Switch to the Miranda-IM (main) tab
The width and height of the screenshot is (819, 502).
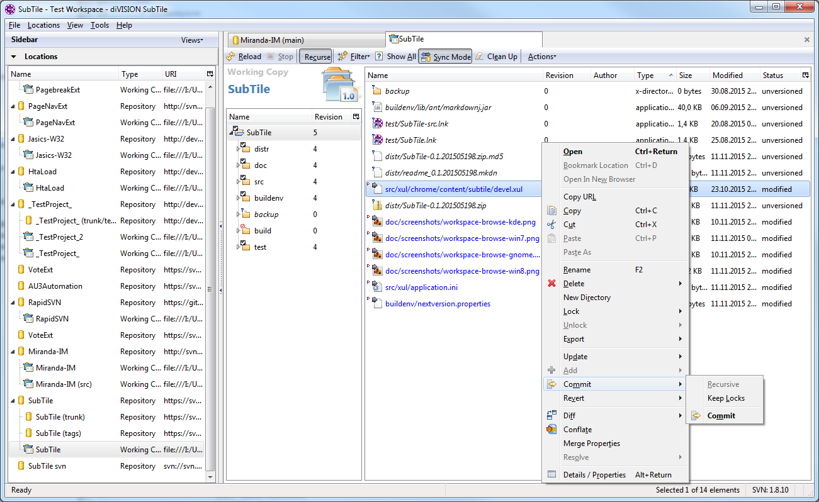tap(305, 39)
